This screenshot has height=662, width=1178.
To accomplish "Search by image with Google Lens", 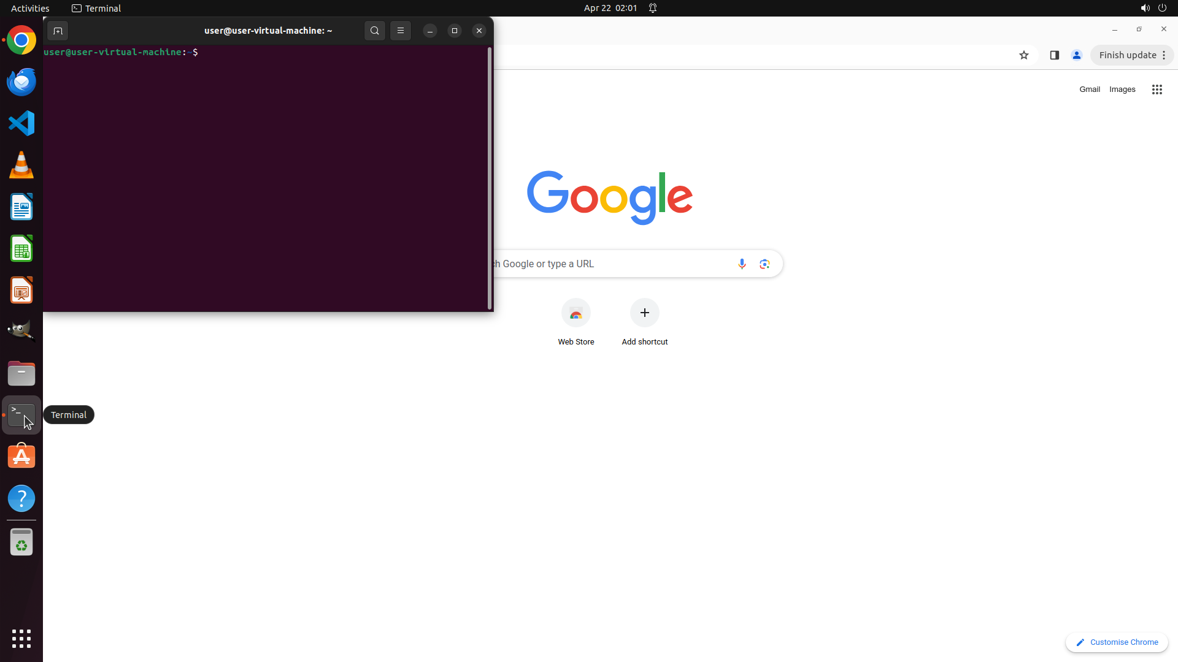I will [x=764, y=264].
